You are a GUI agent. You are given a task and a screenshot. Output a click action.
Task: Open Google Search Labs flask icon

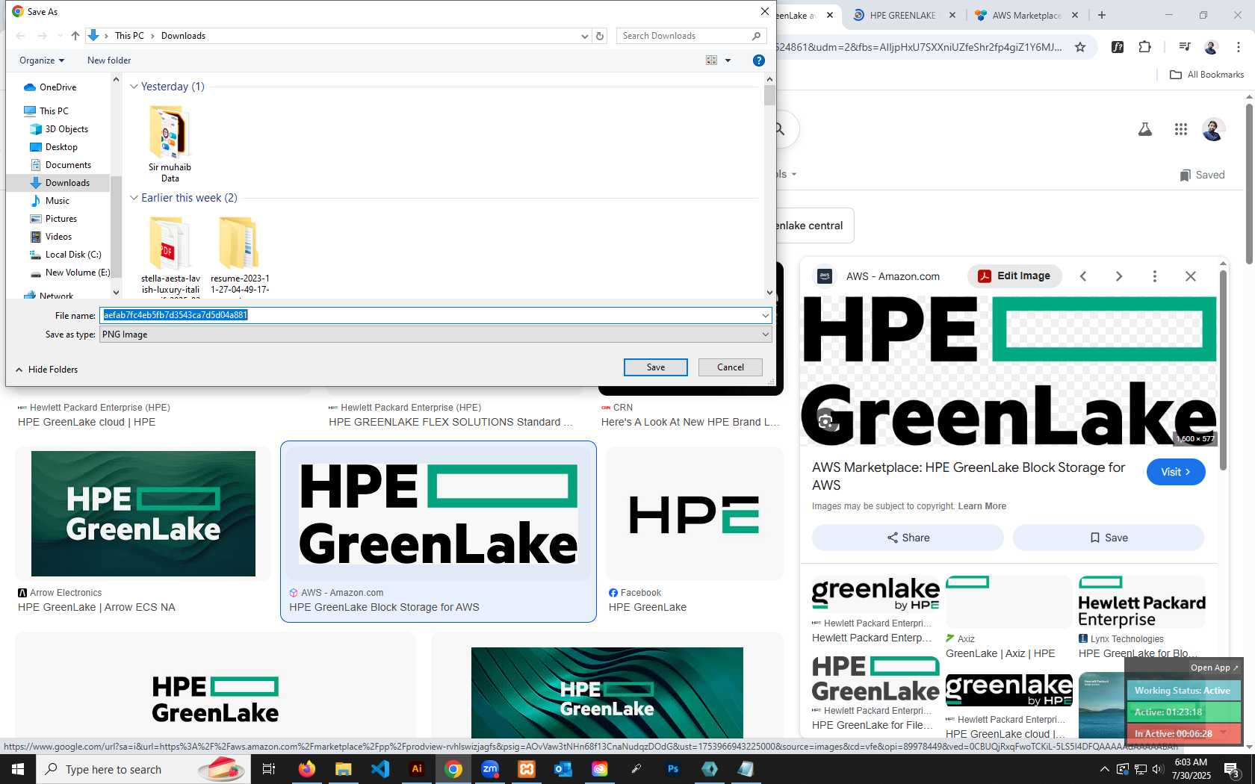pos(1144,130)
